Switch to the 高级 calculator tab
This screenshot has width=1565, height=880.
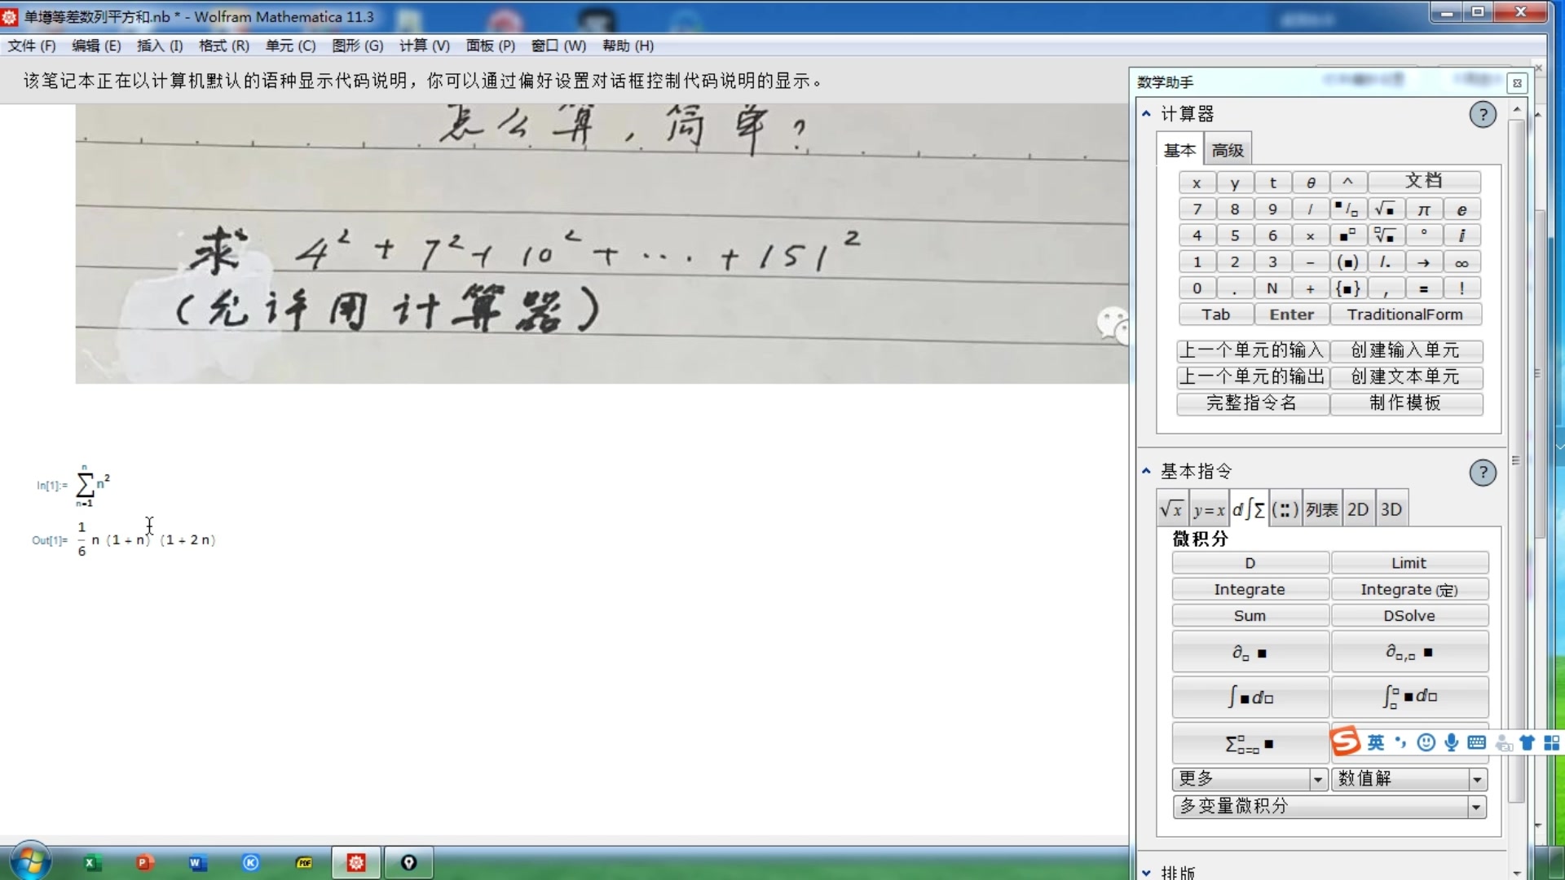point(1228,151)
